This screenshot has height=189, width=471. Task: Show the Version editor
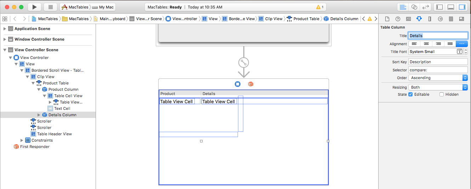point(425,7)
